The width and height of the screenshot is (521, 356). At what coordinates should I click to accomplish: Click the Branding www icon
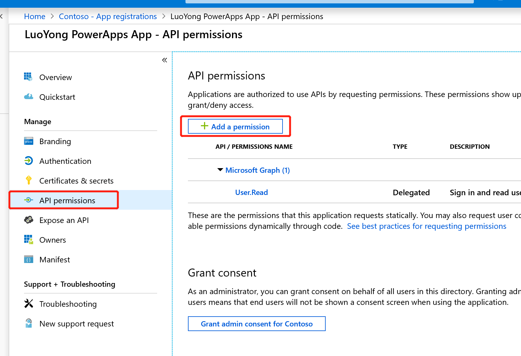pos(29,141)
